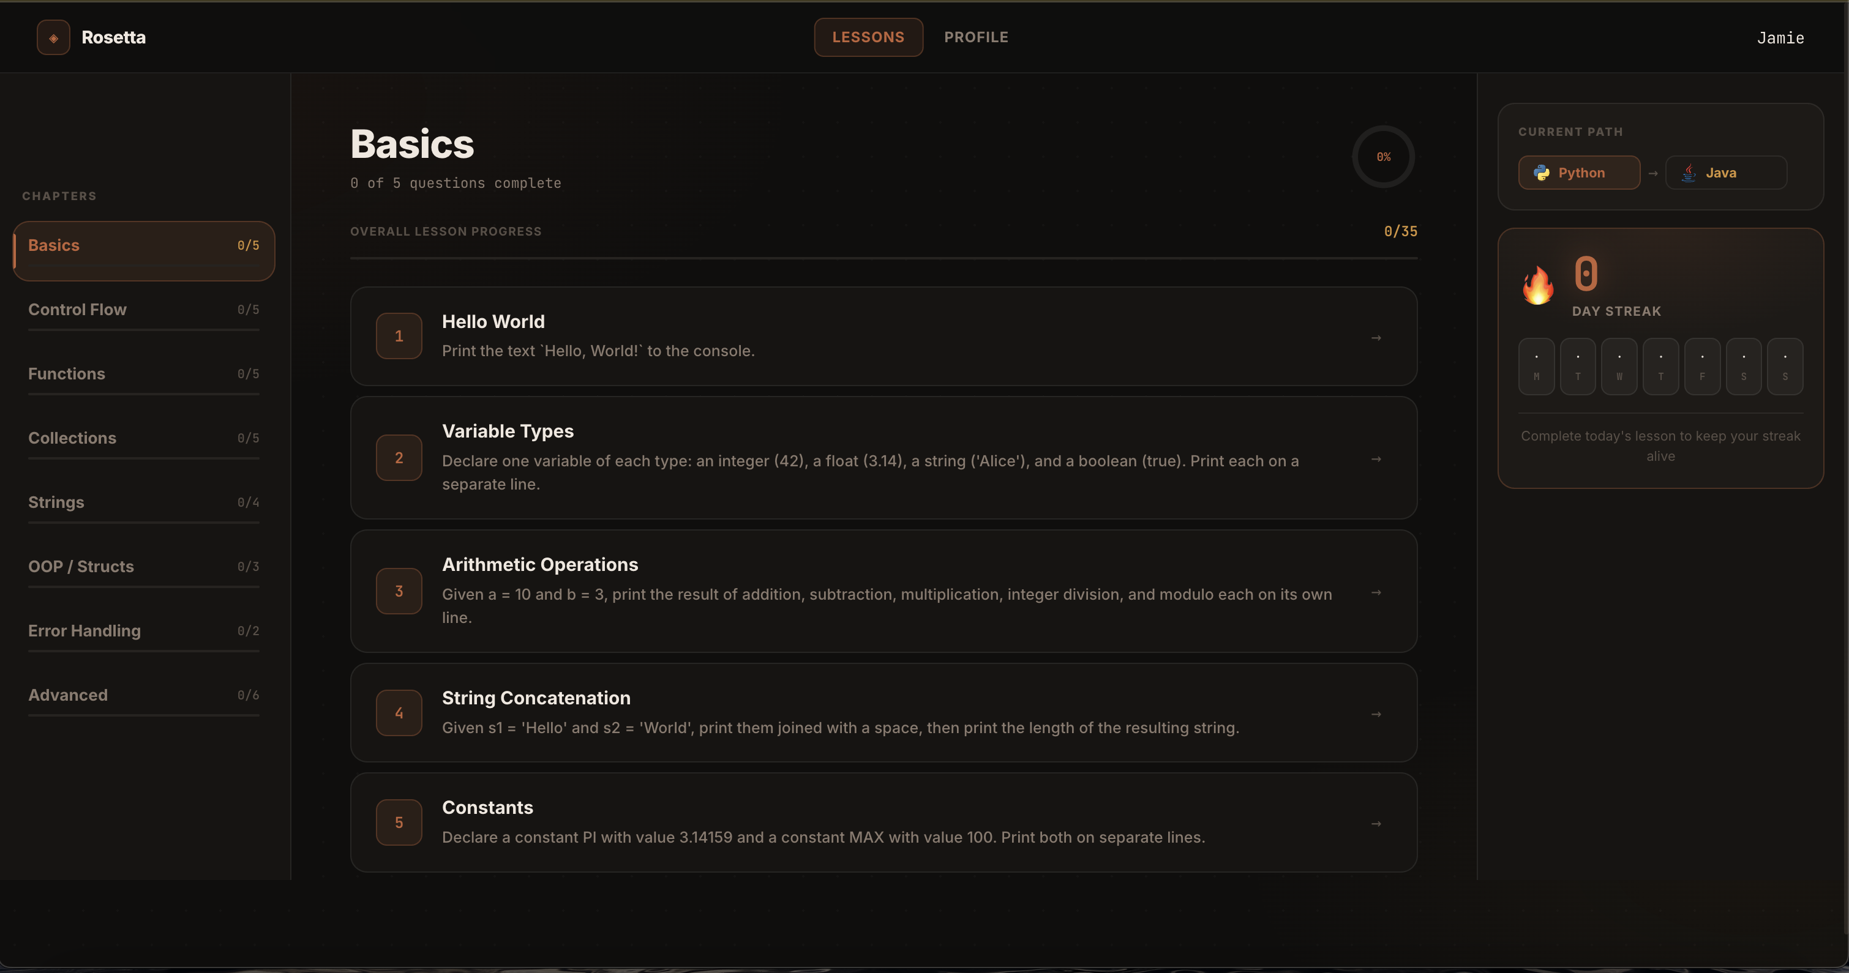The height and width of the screenshot is (973, 1849).
Task: Open the OOP / Structs chapter
Action: pyautogui.click(x=143, y=567)
